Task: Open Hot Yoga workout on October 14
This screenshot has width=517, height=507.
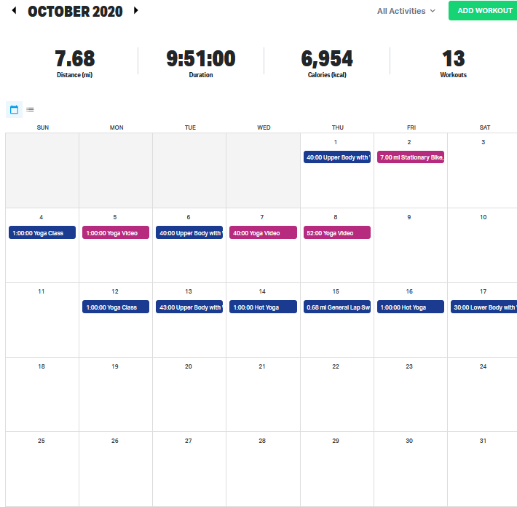Action: [x=264, y=307]
